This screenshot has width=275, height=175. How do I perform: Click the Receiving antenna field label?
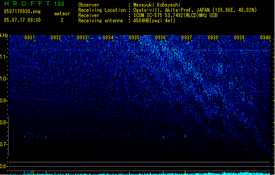pyautogui.click(x=101, y=21)
